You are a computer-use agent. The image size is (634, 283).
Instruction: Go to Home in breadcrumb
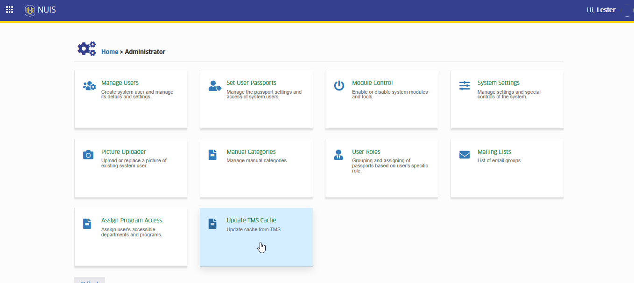tap(110, 52)
